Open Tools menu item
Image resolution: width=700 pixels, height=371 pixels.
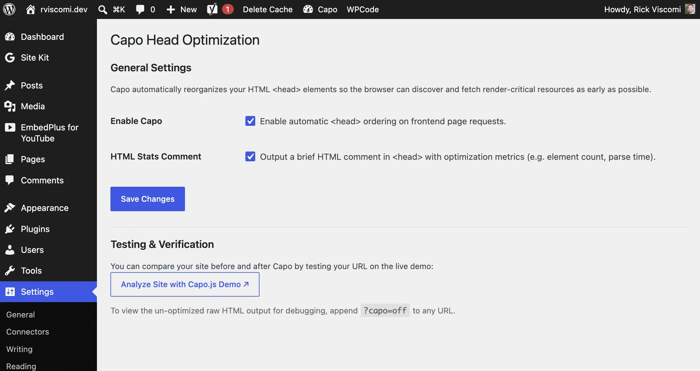(x=31, y=271)
